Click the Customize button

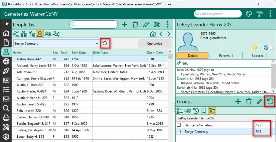[154, 43]
